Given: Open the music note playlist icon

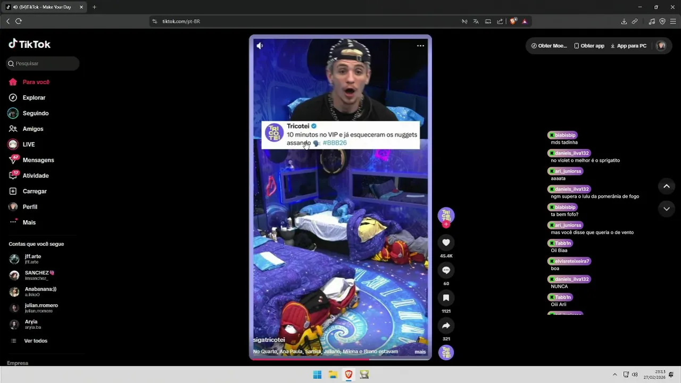Looking at the screenshot, I should pos(652,21).
